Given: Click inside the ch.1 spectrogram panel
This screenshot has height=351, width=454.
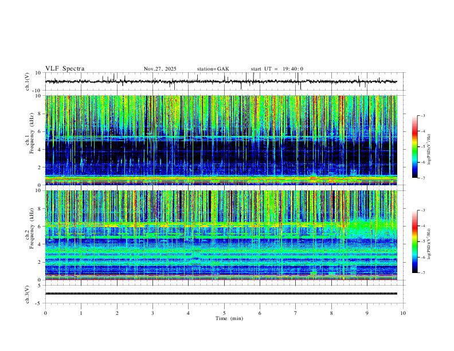Looking at the screenshot, I should [x=221, y=140].
